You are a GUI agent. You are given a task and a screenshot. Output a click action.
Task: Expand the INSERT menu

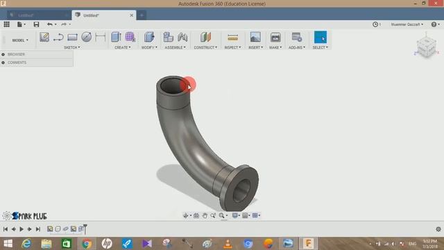[256, 48]
